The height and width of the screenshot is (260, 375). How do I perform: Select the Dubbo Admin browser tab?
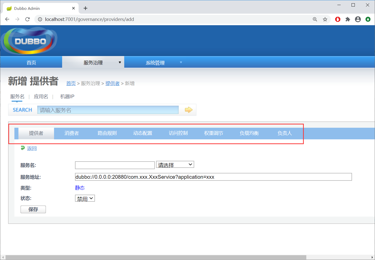click(x=40, y=8)
